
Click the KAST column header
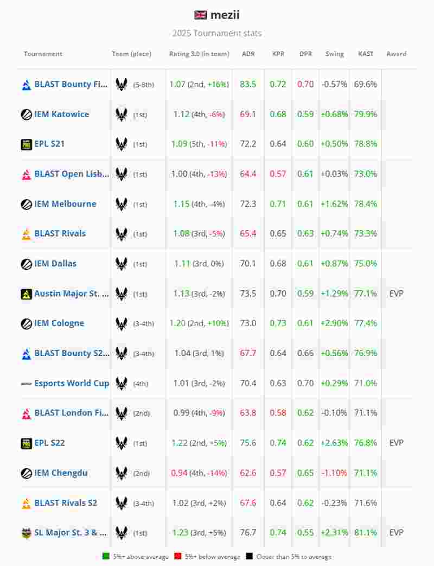tap(366, 54)
